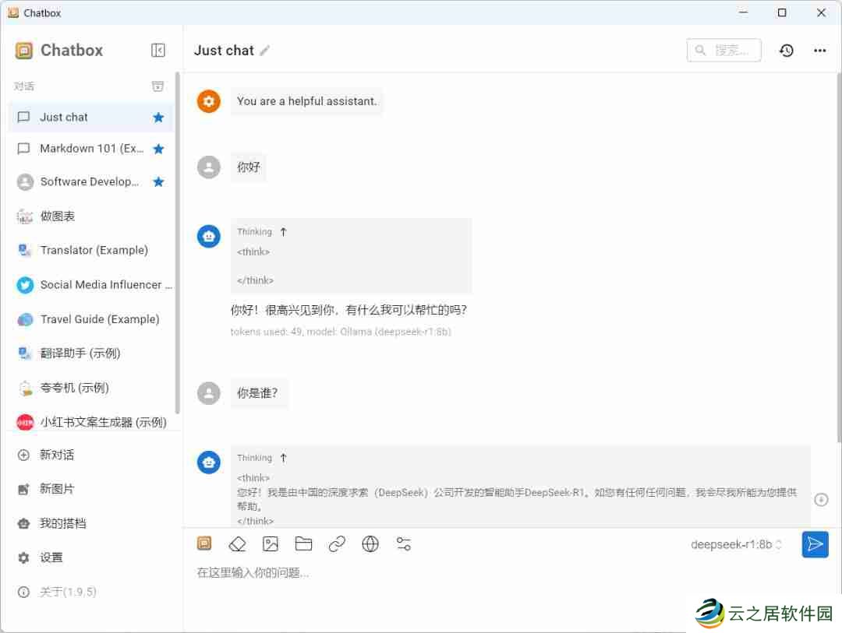Expand older messages with the scroll-down arrow
This screenshot has height=633, width=842.
tap(823, 499)
